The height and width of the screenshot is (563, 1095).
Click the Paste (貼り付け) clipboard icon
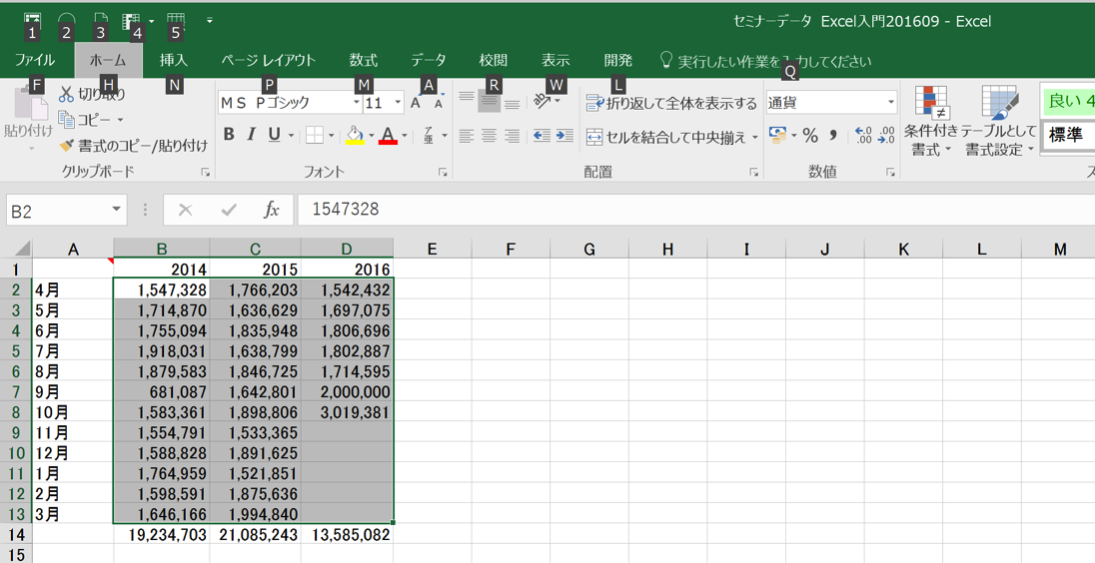(x=29, y=105)
